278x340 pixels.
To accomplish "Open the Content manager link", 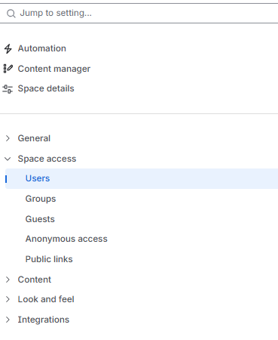I will 53,69.
